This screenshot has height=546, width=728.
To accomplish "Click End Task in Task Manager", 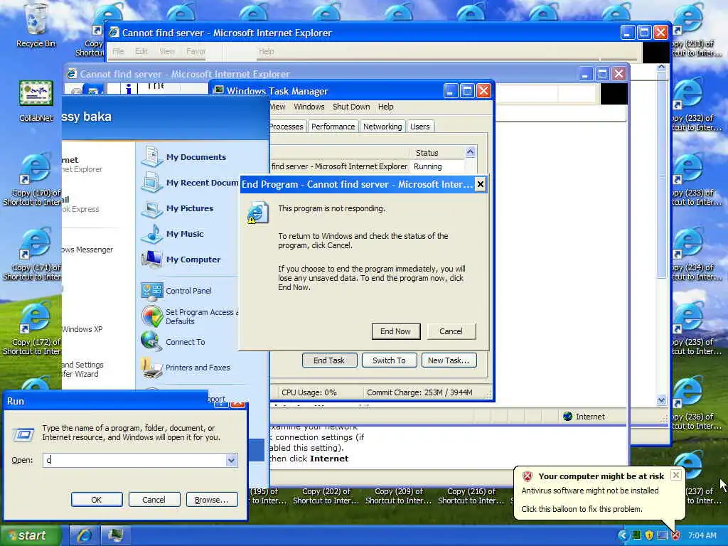I will coord(329,360).
